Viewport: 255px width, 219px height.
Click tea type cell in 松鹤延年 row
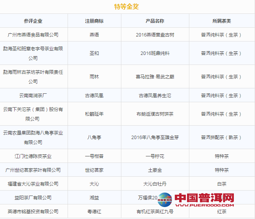point(222,114)
